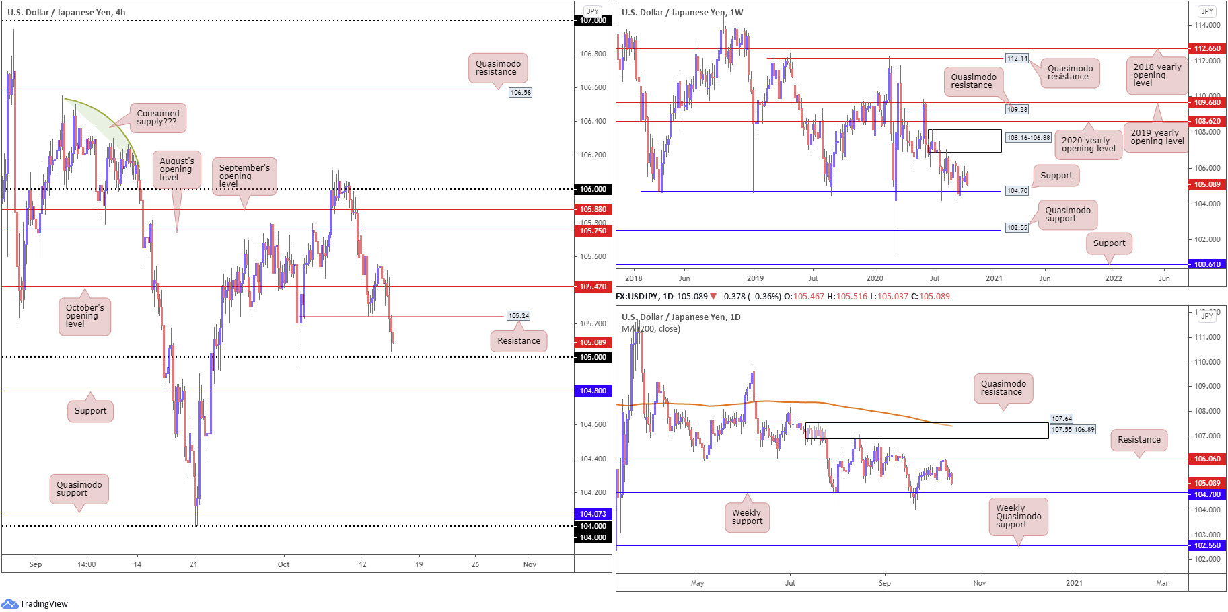This screenshot has width=1228, height=612.
Task: Click the 112.14 label on weekly chart
Action: tap(1017, 59)
